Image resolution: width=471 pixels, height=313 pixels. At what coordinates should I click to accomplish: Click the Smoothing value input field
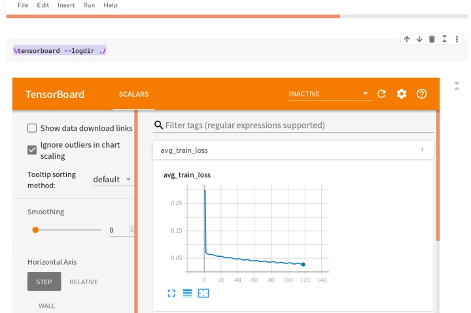119,230
